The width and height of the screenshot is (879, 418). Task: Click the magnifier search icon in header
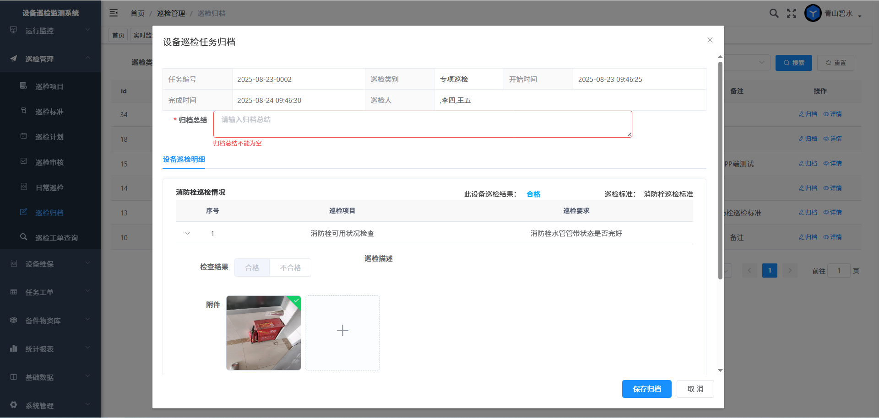point(774,13)
